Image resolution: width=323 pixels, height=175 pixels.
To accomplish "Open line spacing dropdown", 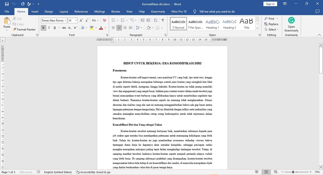I will pos(139,28).
